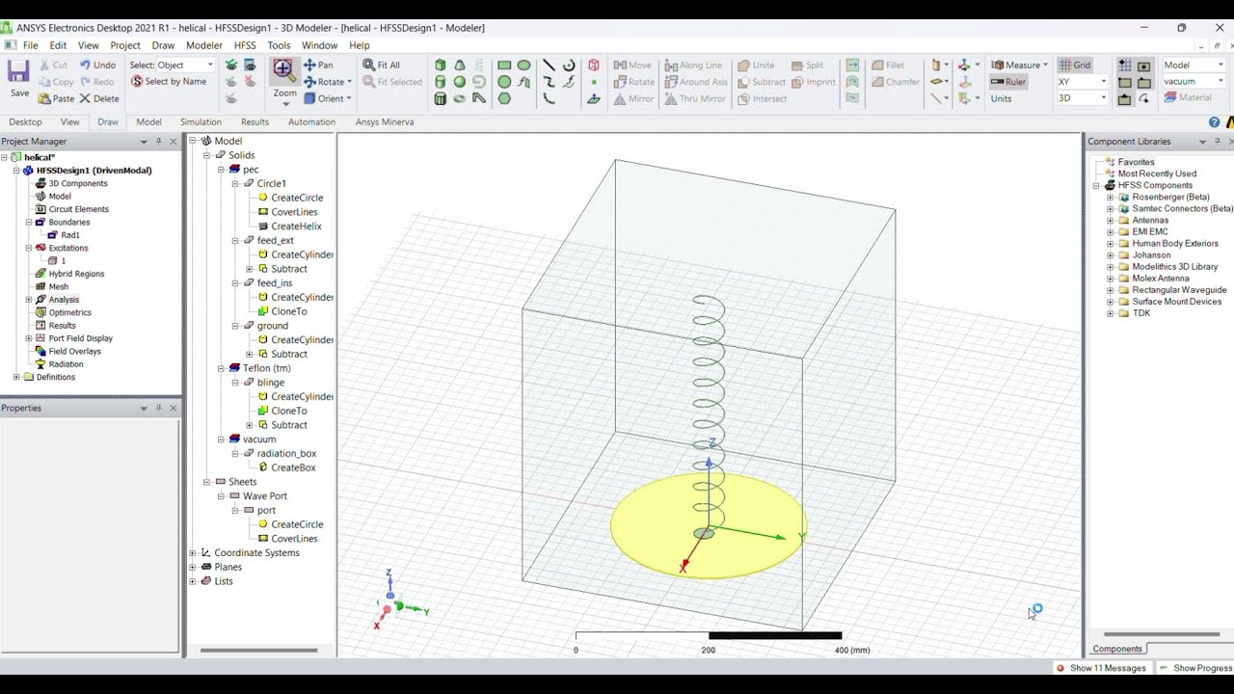Click the Undo button
Viewport: 1234px width, 694px height.
click(97, 65)
